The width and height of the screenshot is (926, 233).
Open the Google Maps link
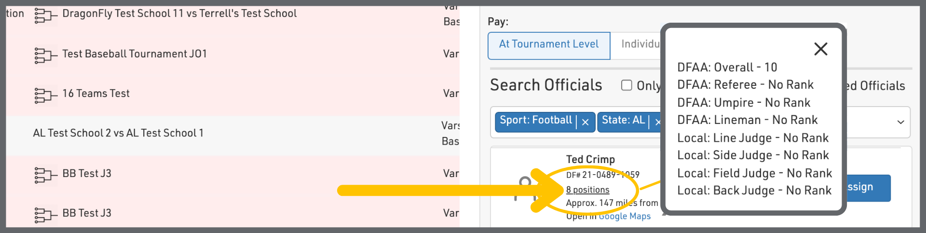coord(625,216)
